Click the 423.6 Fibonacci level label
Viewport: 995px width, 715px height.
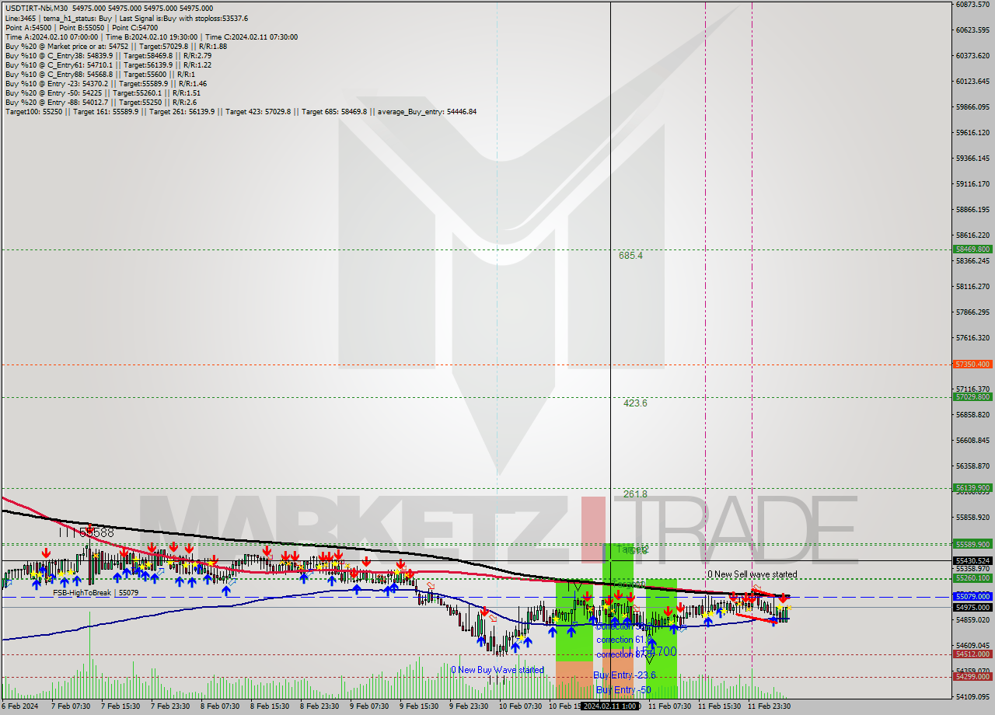point(635,403)
